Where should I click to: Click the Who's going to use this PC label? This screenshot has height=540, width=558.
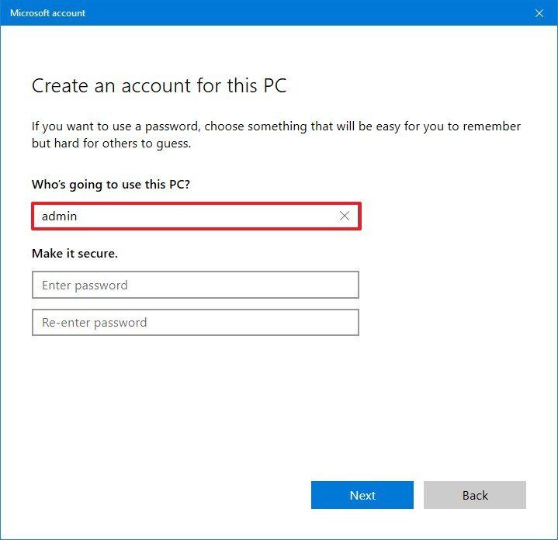111,185
